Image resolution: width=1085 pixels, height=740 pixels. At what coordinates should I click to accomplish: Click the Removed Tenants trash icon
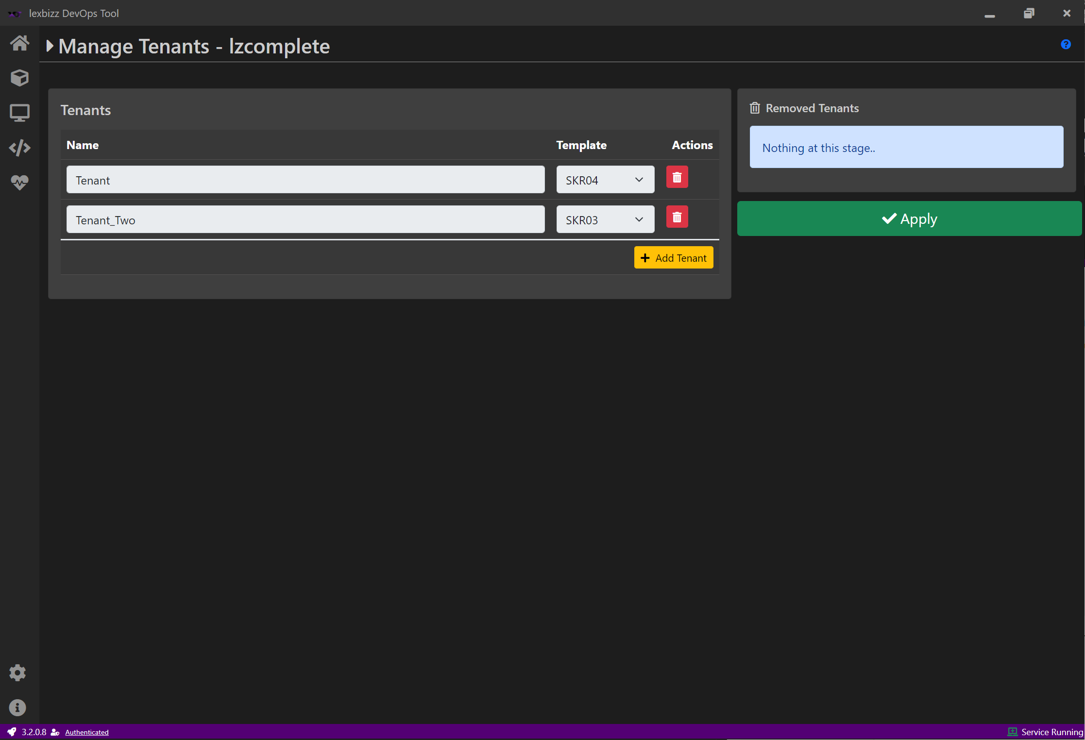[x=755, y=108]
